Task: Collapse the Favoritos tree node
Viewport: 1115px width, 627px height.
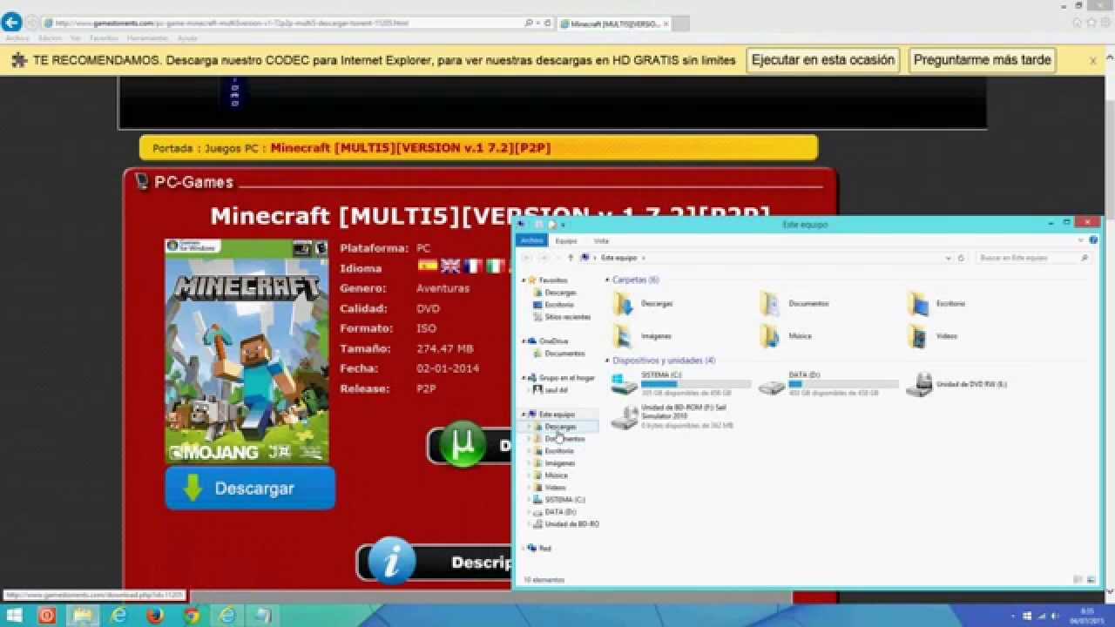Action: click(x=524, y=280)
